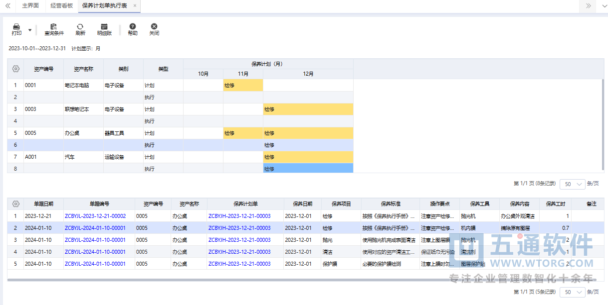Image resolution: width=608 pixels, height=305 pixels.
Task: Click the Close (关闭) toolbar icon
Action: 154,29
